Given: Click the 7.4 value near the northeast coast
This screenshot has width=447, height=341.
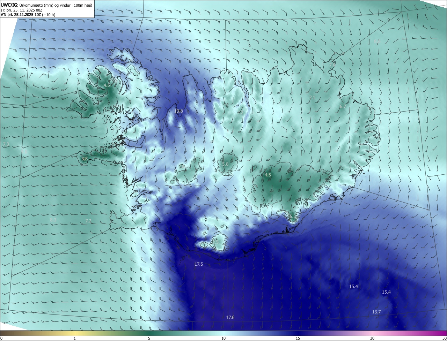Looking at the screenshot, I should click(x=332, y=65).
